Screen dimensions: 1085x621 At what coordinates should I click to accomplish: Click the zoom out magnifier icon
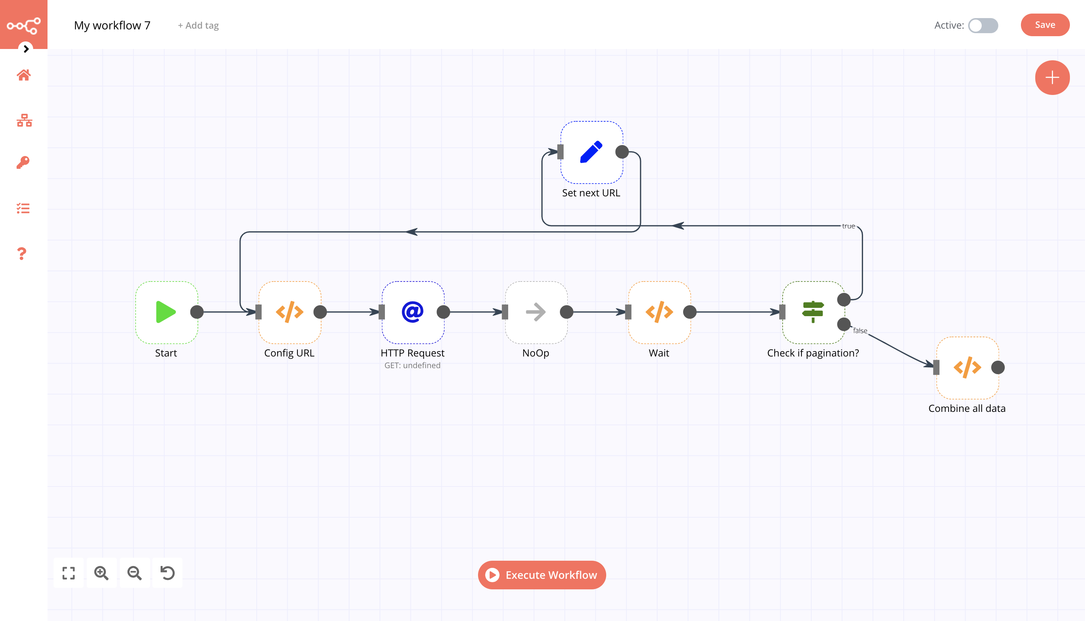click(134, 573)
